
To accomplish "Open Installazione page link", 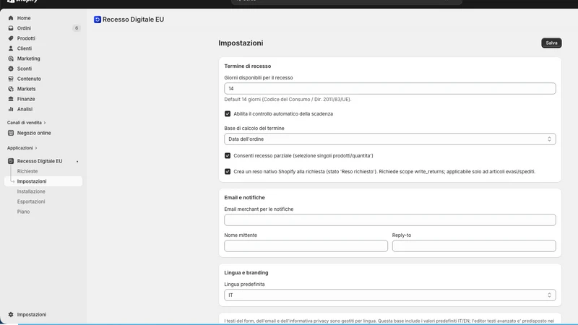I will click(31, 191).
